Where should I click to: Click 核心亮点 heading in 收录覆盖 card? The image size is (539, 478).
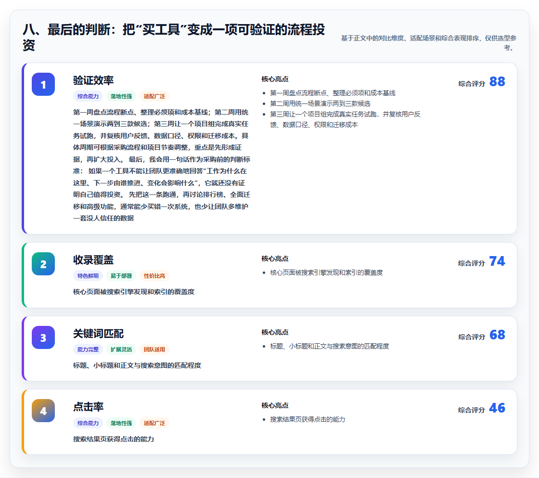coord(275,258)
